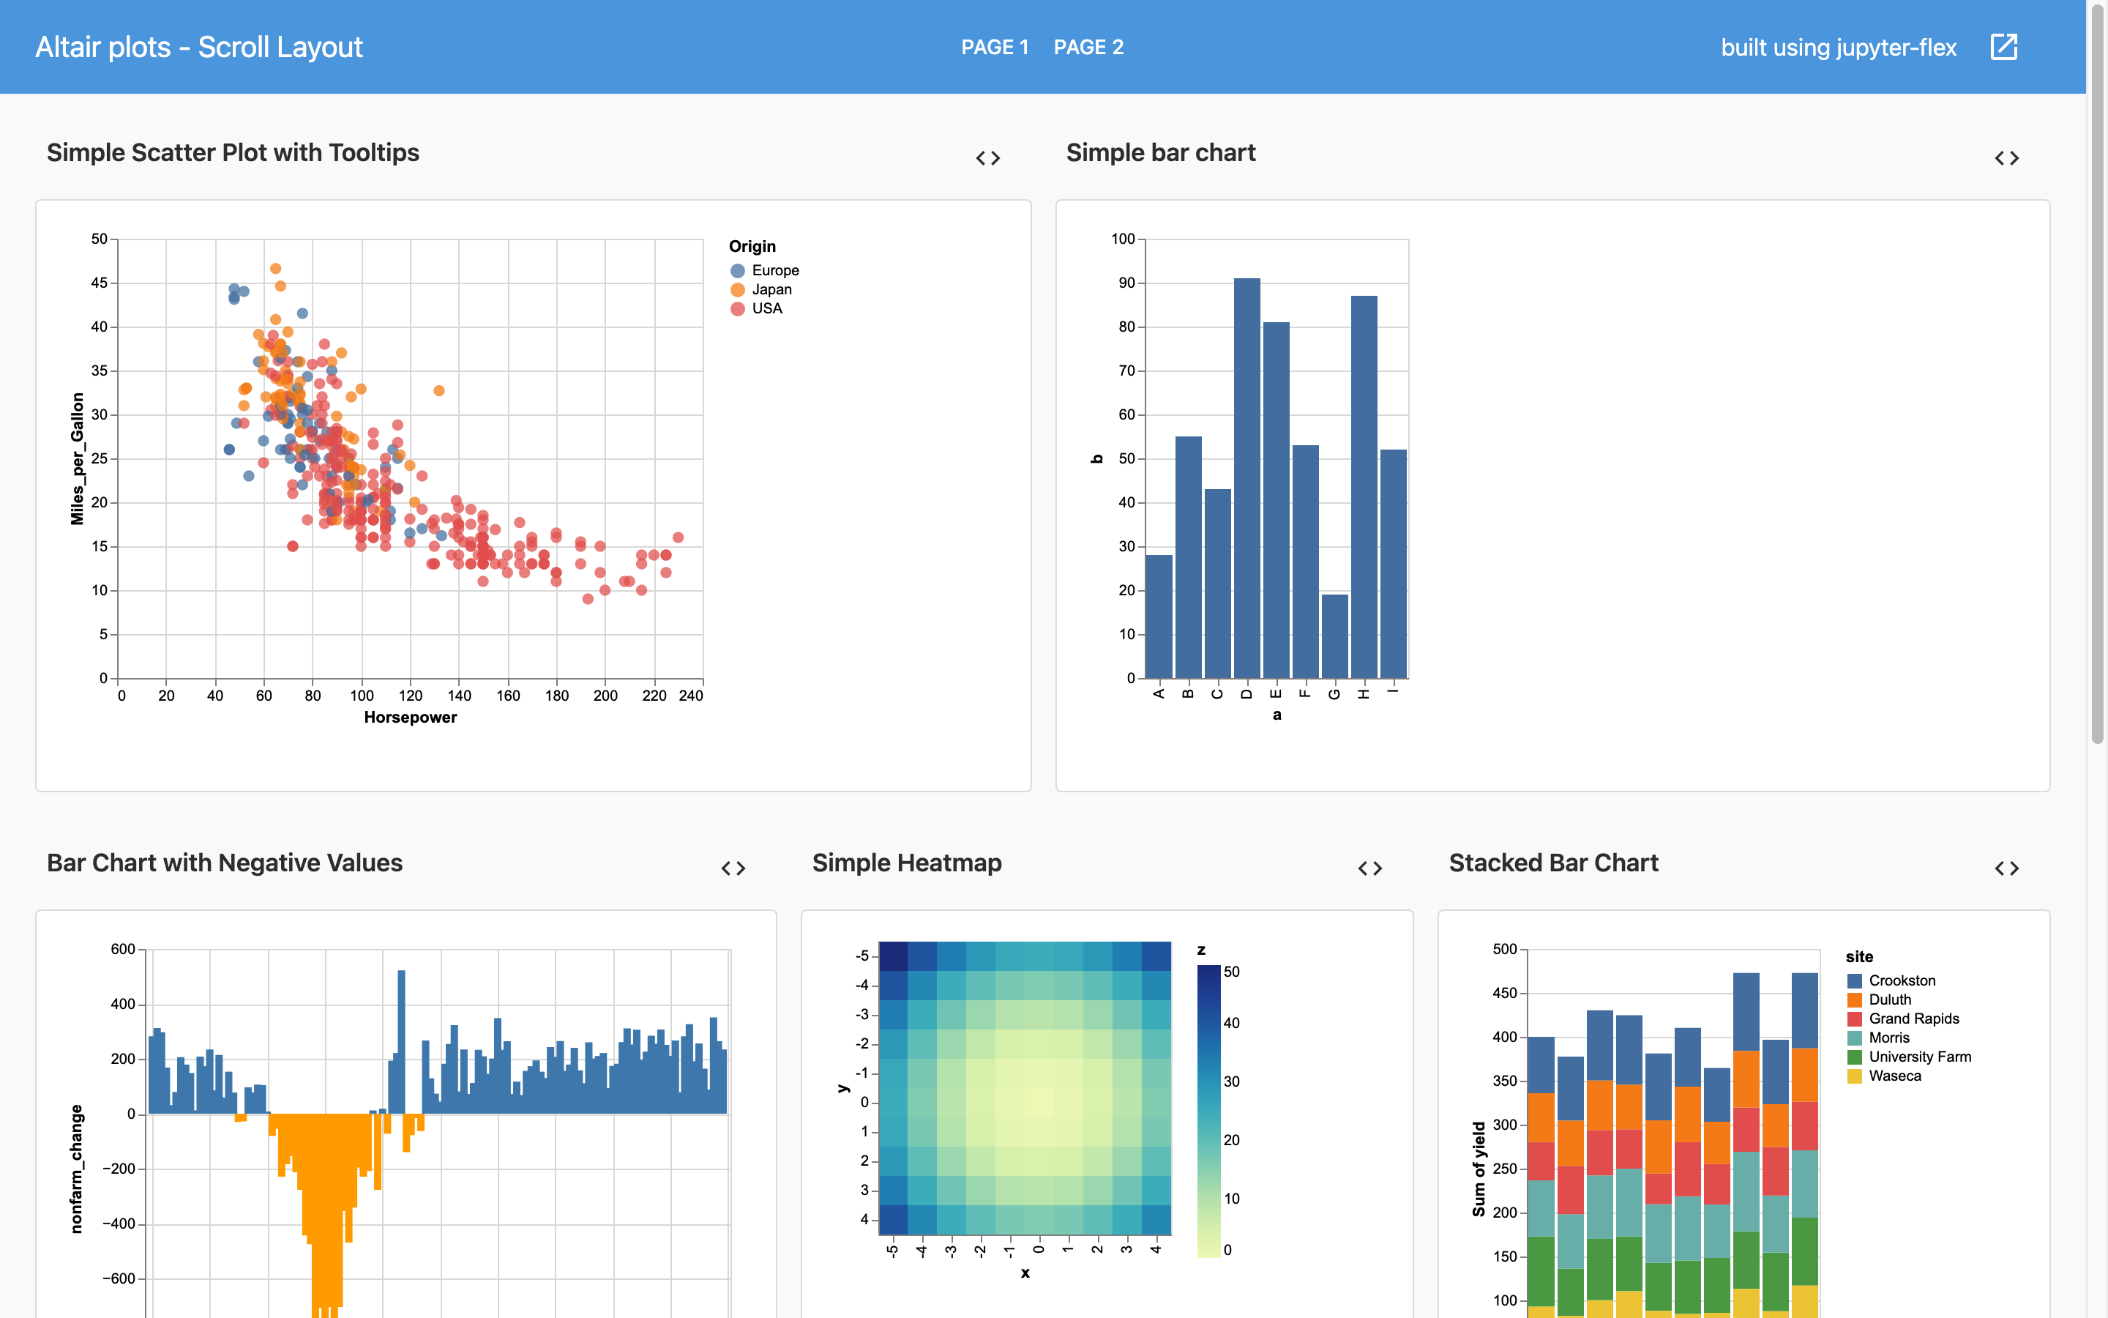Click the built using jupyter-flex link

(1838, 47)
